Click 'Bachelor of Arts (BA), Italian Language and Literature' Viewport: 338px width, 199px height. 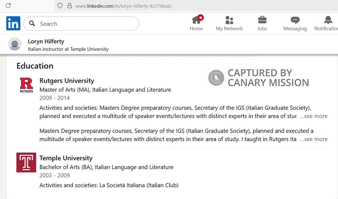(106, 167)
